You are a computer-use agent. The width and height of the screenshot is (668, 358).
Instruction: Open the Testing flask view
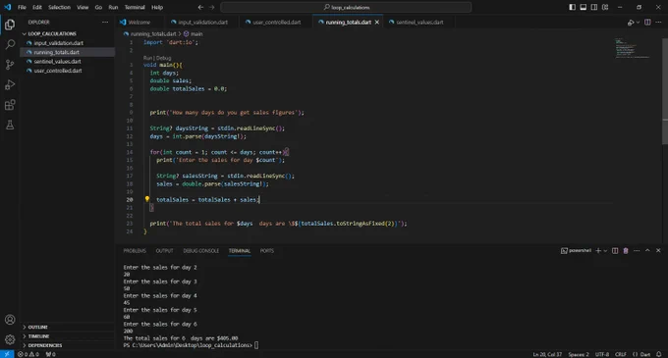point(10,125)
